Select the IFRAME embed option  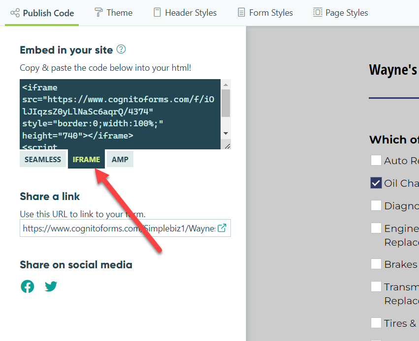pyautogui.click(x=86, y=159)
